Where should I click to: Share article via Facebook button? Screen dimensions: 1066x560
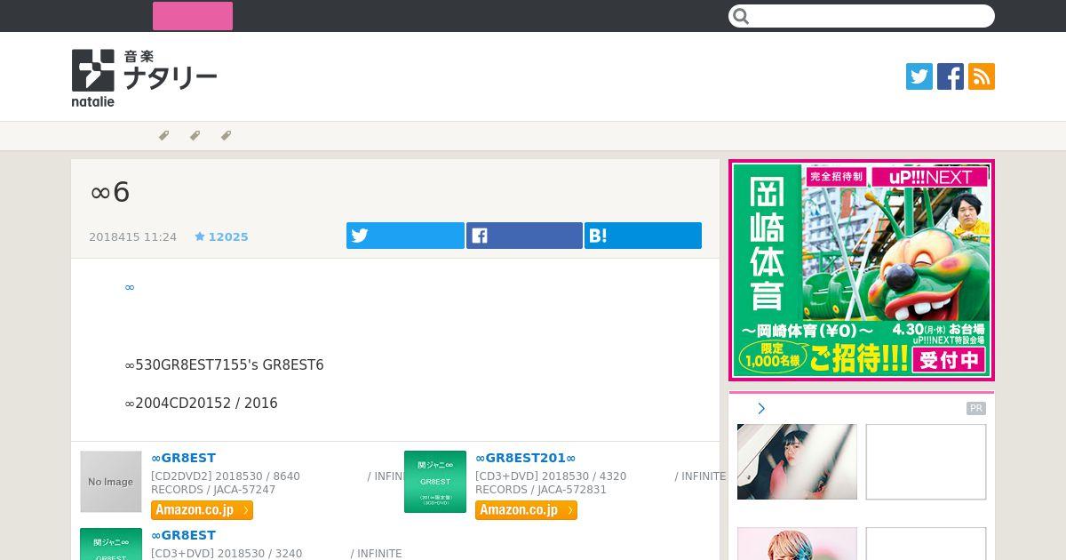[524, 236]
